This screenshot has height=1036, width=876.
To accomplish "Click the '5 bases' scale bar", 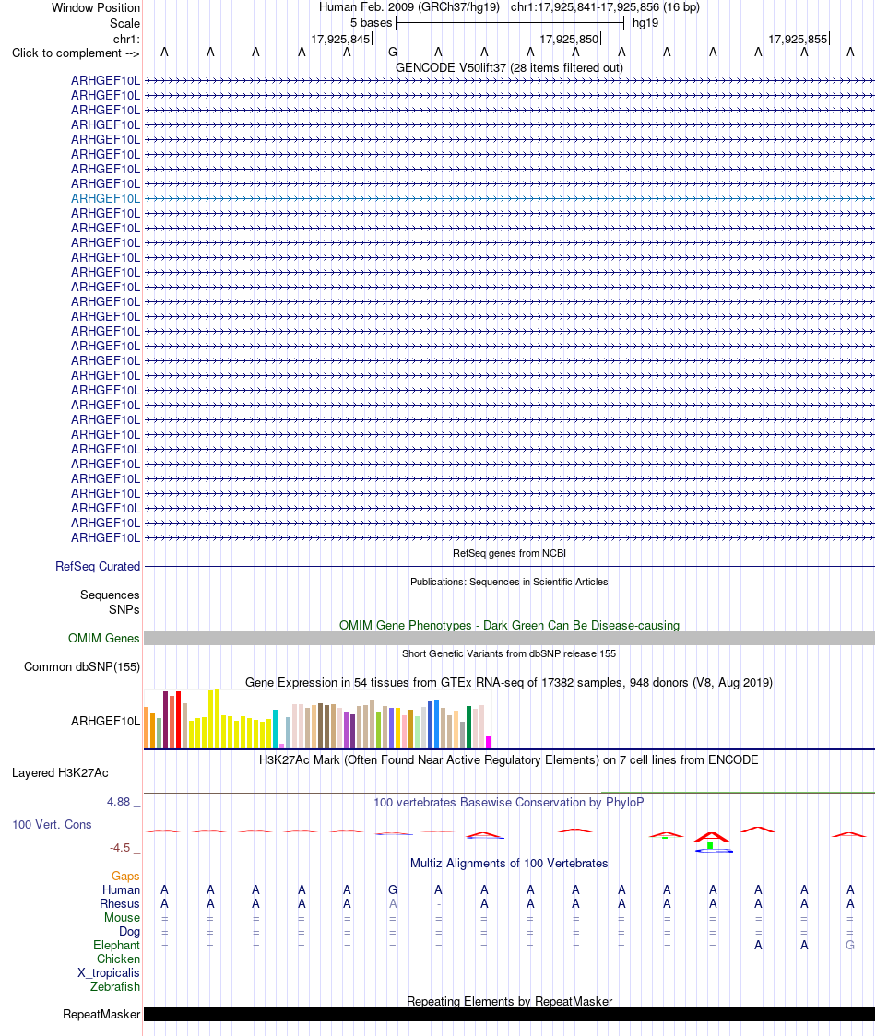I will click(x=510, y=23).
